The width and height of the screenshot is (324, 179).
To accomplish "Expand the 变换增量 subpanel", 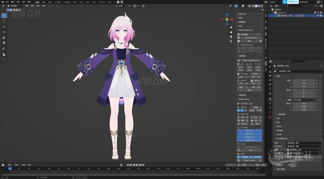I will coord(281,115).
